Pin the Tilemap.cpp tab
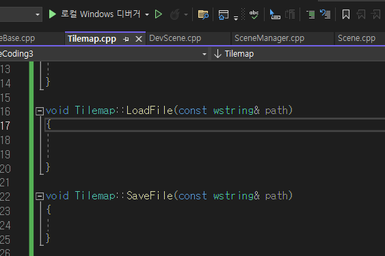This screenshot has width=385, height=256. (x=126, y=39)
